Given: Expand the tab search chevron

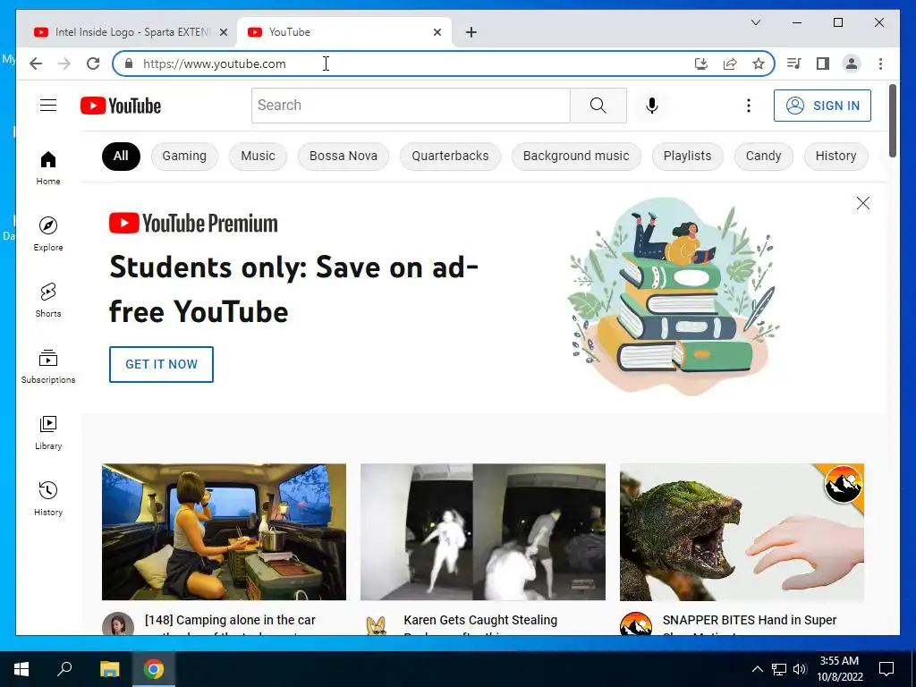Looking at the screenshot, I should [755, 22].
